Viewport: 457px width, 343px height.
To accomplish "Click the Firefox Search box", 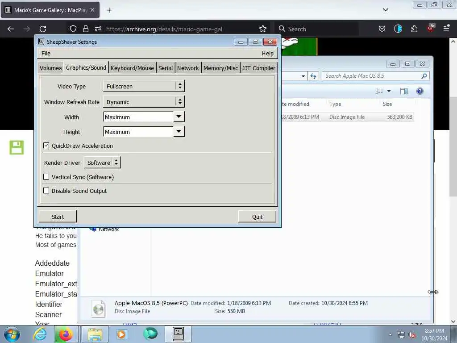I will [x=316, y=29].
